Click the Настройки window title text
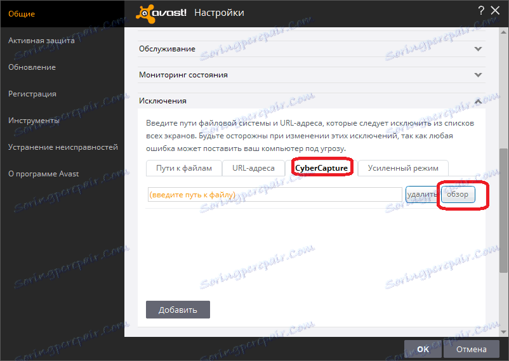The width and height of the screenshot is (509, 361). [219, 13]
